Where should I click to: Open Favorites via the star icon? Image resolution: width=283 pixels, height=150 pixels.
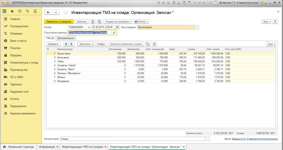pyautogui.click(x=12, y=11)
